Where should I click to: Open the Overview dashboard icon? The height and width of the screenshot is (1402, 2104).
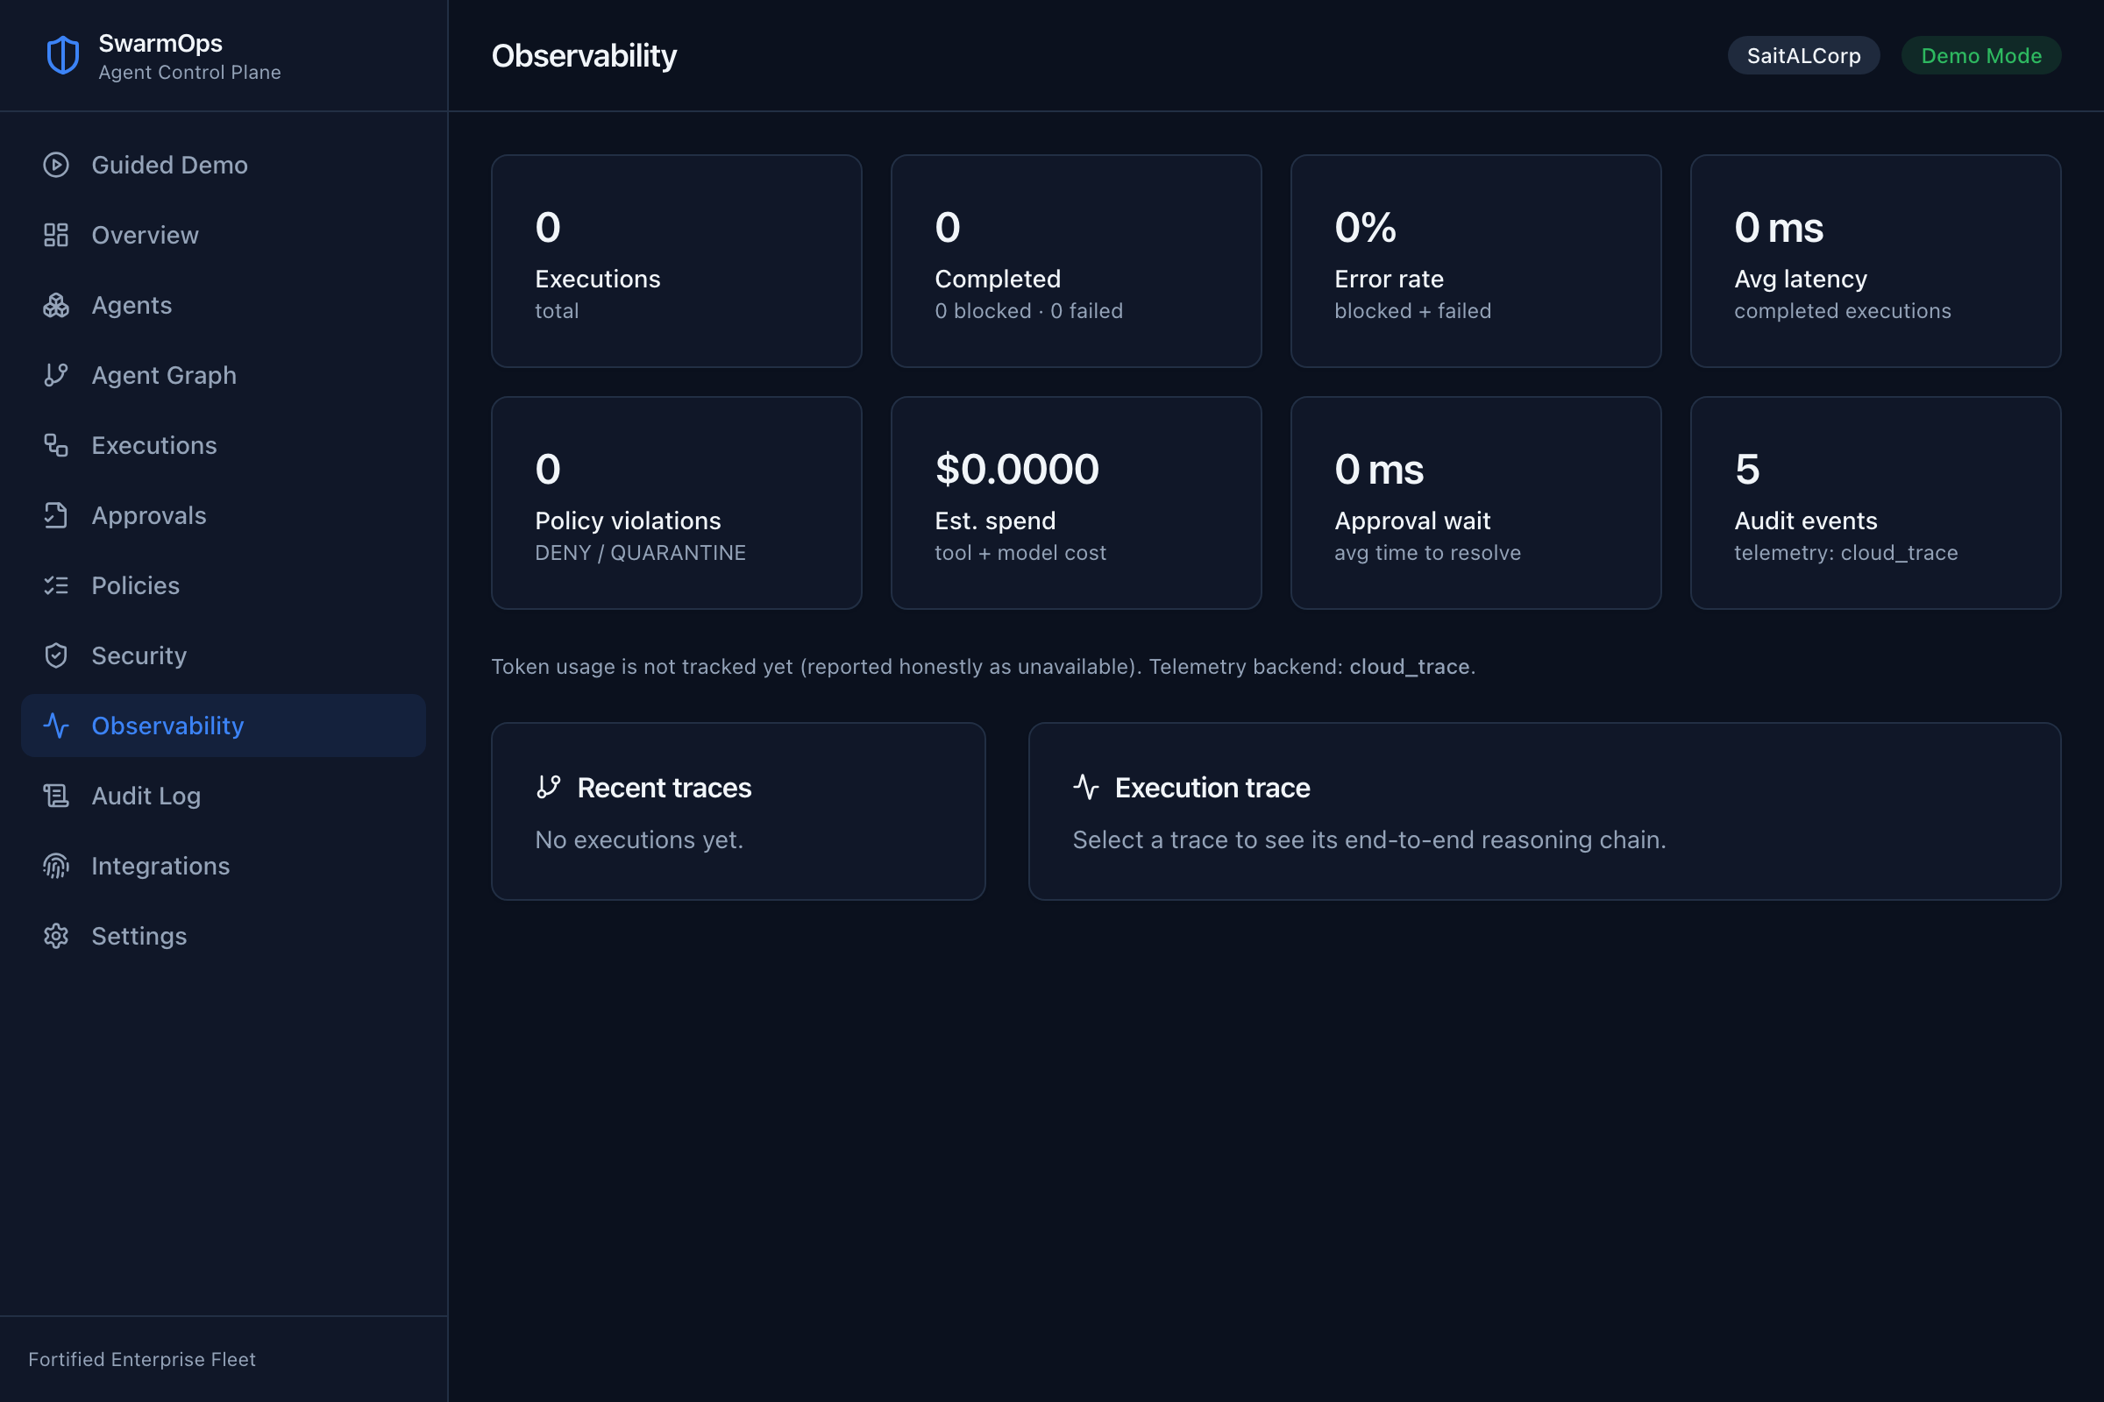(55, 235)
